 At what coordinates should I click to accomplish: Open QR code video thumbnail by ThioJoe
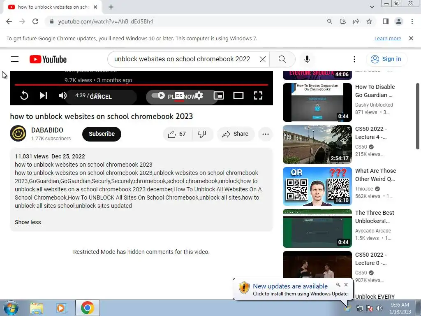point(317,186)
